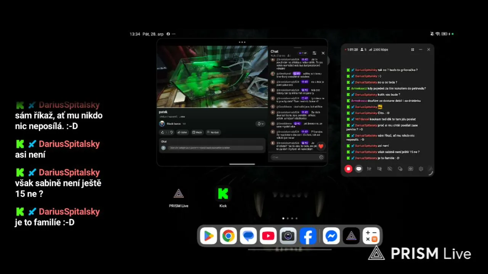Toggle the crossed-out mic icon in PRISM toolbar

(x=379, y=169)
